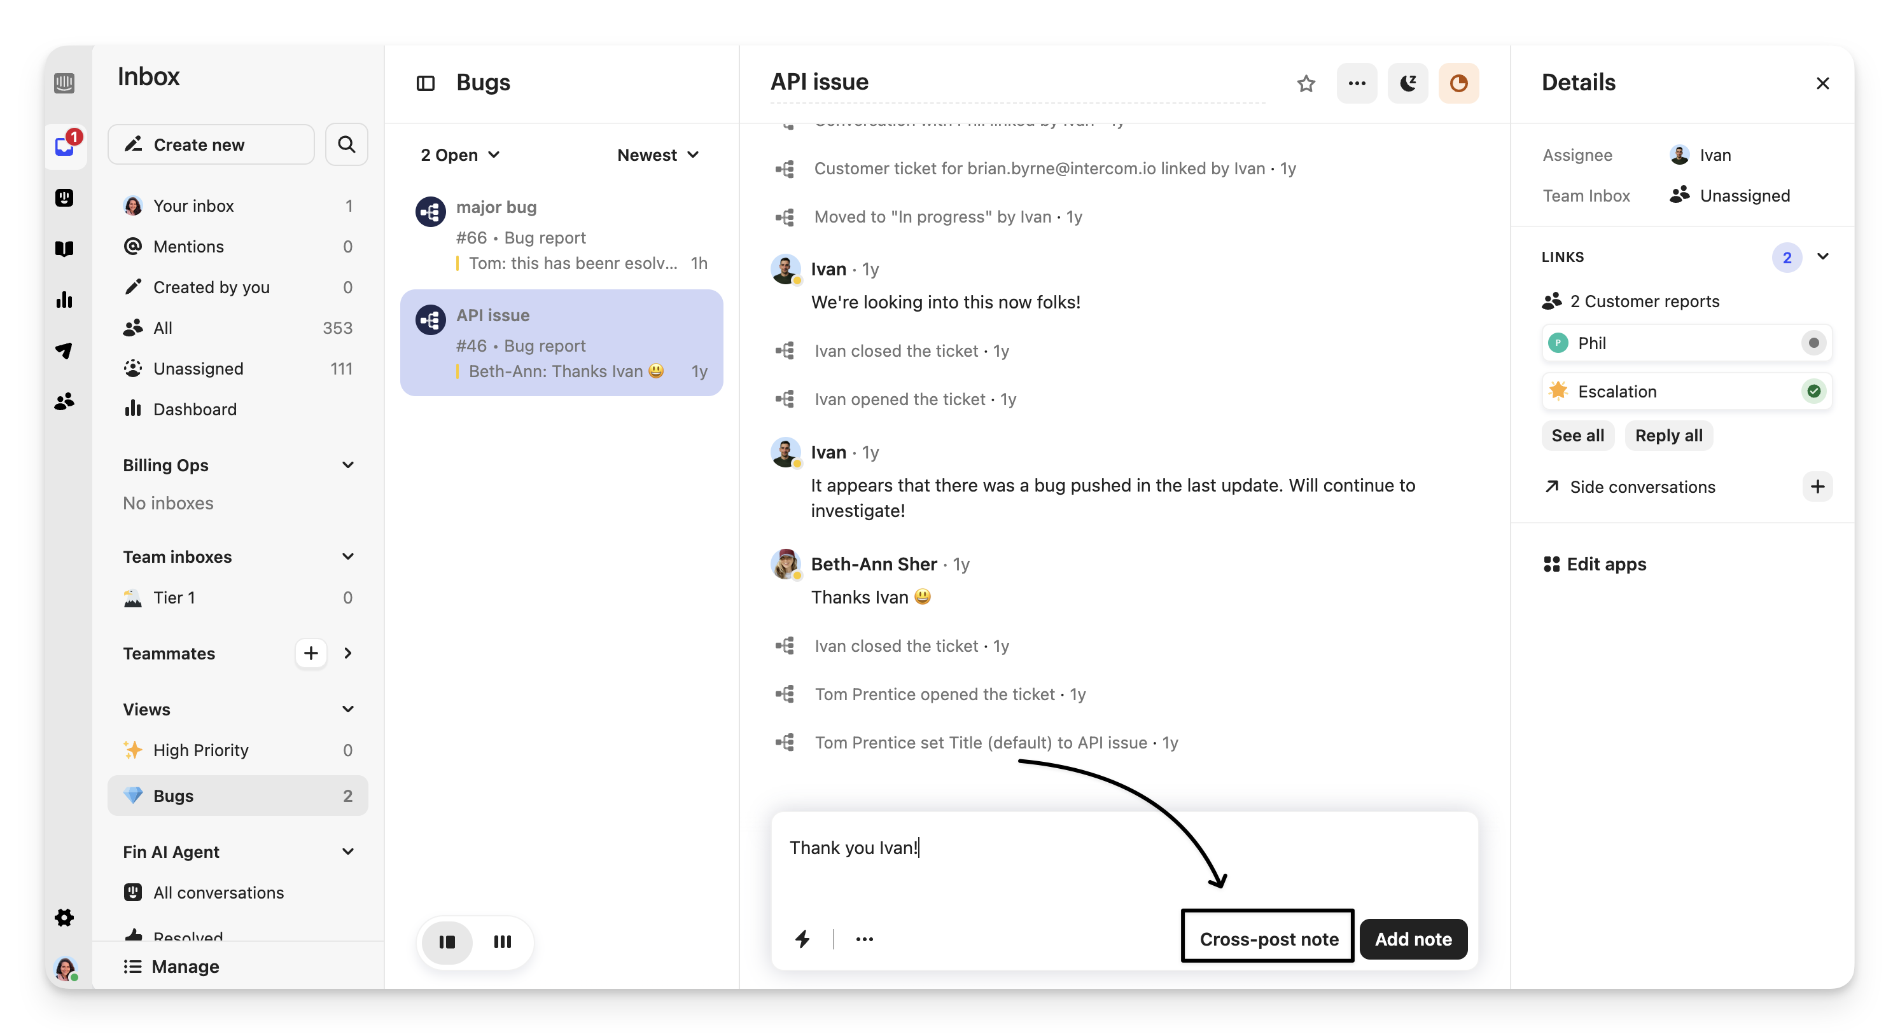Image resolution: width=1900 pixels, height=1034 pixels.
Task: Open Fin AI Agent All conversations
Action: point(237,892)
